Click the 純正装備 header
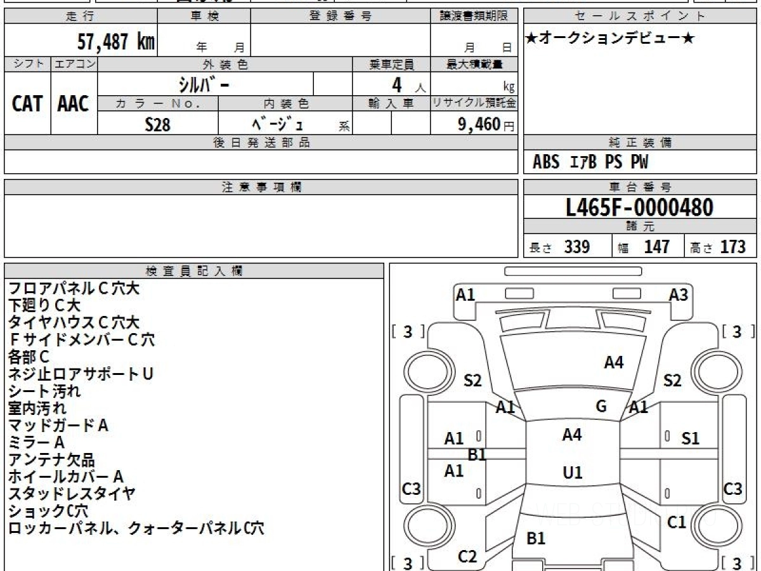The width and height of the screenshot is (761, 571). pyautogui.click(x=640, y=143)
